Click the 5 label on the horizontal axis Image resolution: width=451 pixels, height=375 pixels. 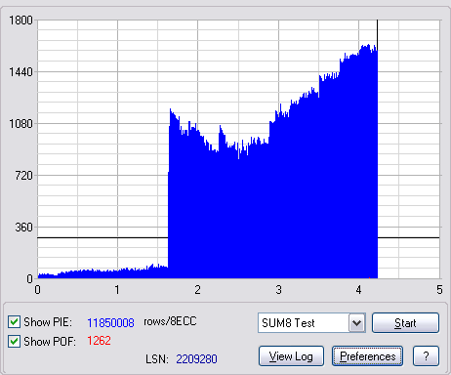[x=439, y=289]
